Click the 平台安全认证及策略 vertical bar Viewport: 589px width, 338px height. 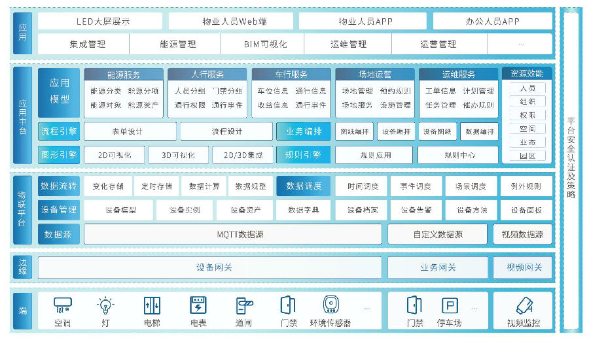point(571,169)
